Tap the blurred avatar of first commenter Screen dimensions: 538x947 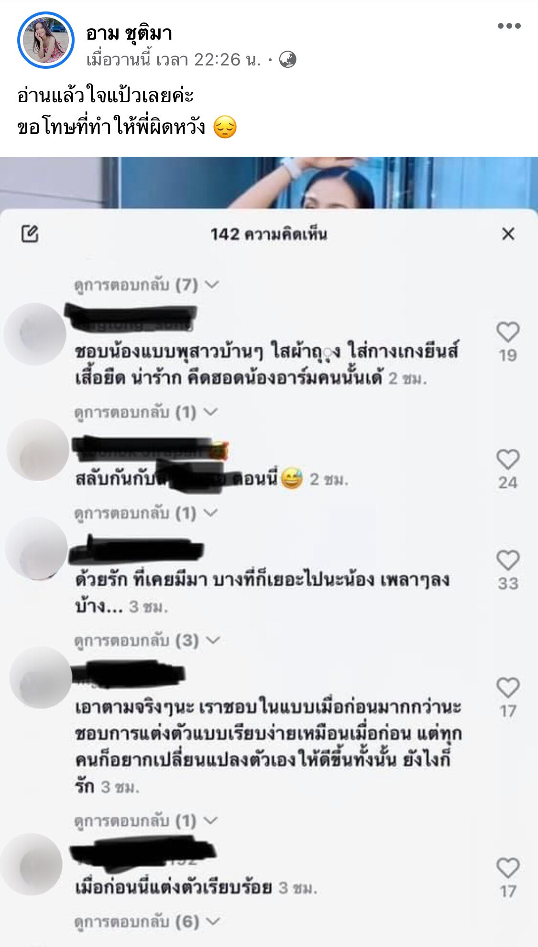35,334
